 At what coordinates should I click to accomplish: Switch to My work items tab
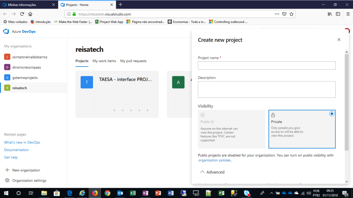coord(104,61)
